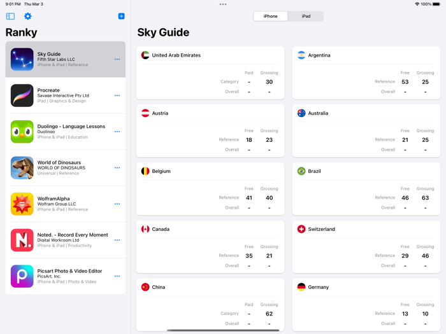Click the Ranky sidebar heading

pos(21,32)
